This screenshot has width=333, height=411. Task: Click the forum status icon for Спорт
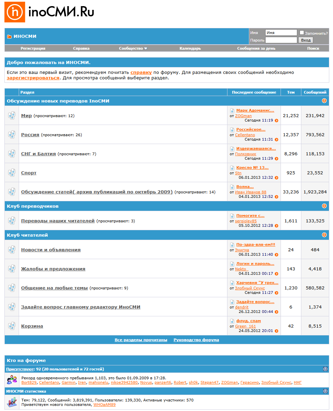[12, 173]
